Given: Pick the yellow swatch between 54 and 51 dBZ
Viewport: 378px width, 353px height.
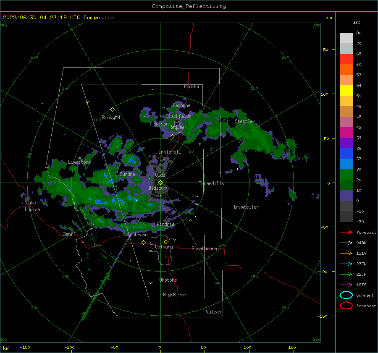Looking at the screenshot, I should 346,90.
